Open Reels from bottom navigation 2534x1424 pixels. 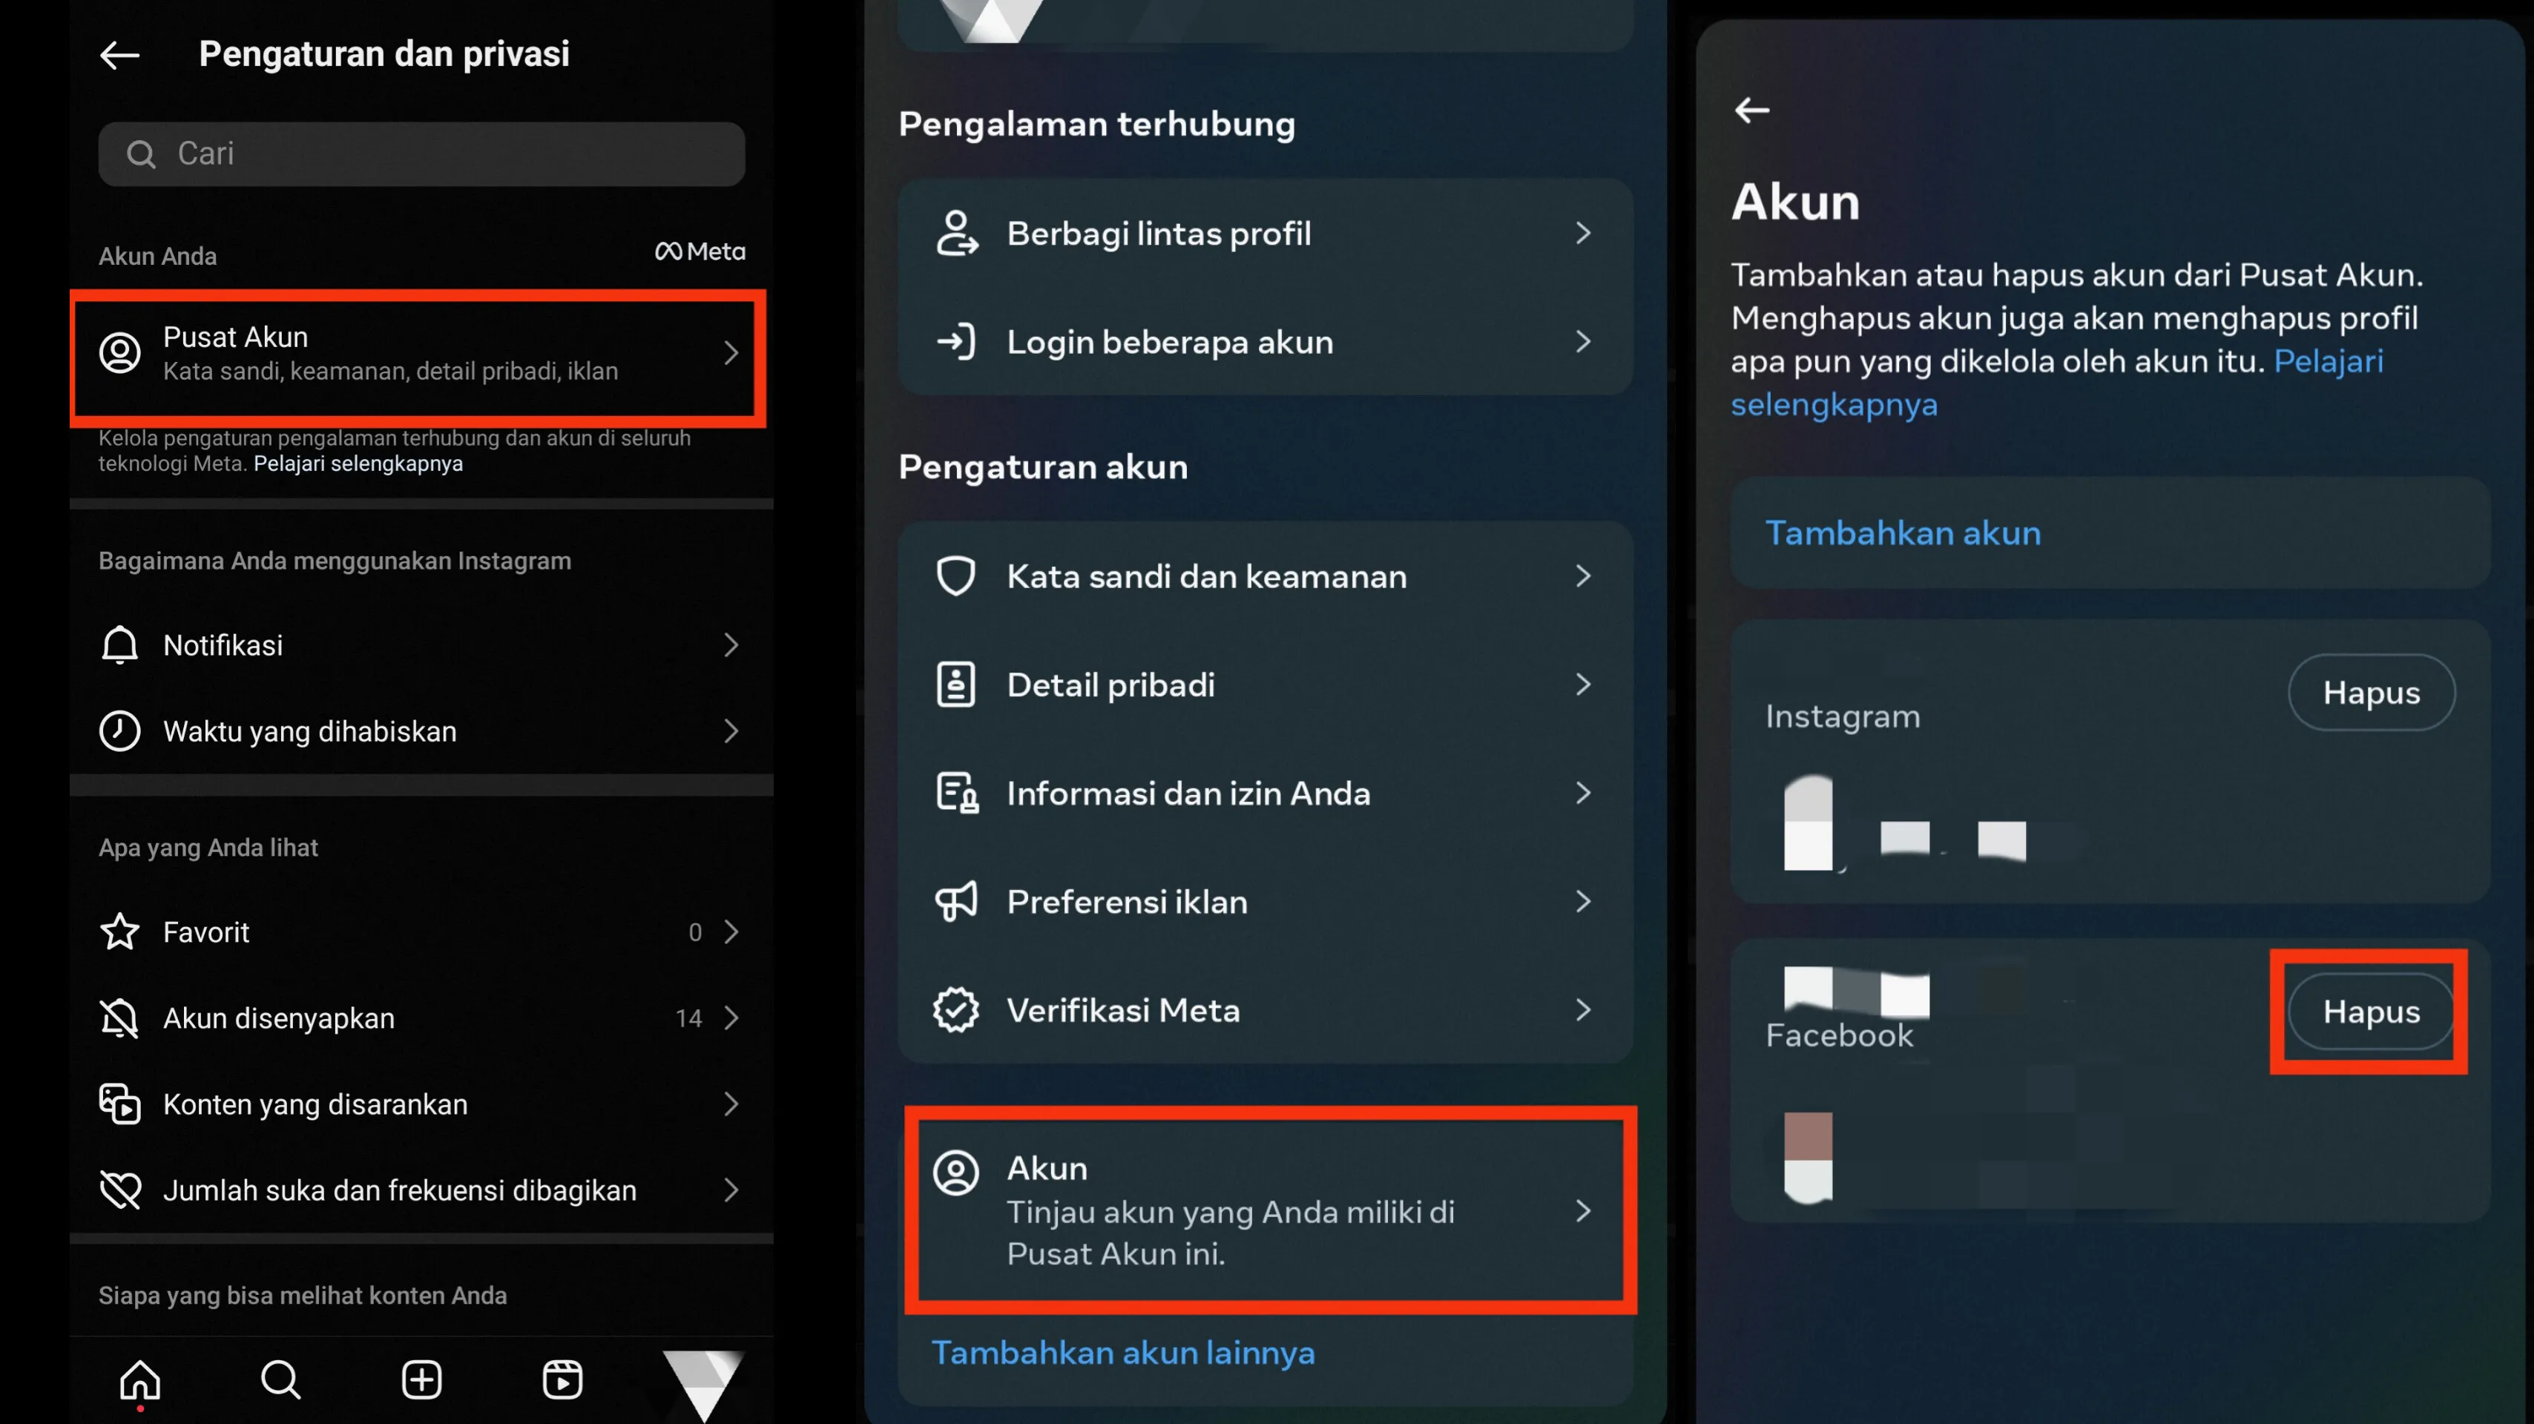[x=562, y=1379]
